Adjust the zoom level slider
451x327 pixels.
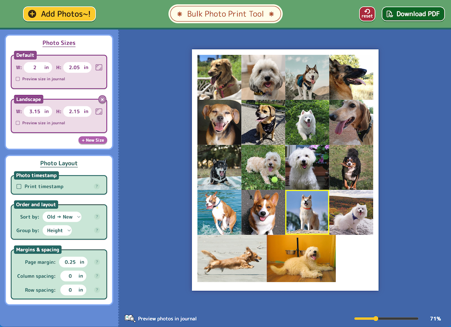click(x=376, y=319)
